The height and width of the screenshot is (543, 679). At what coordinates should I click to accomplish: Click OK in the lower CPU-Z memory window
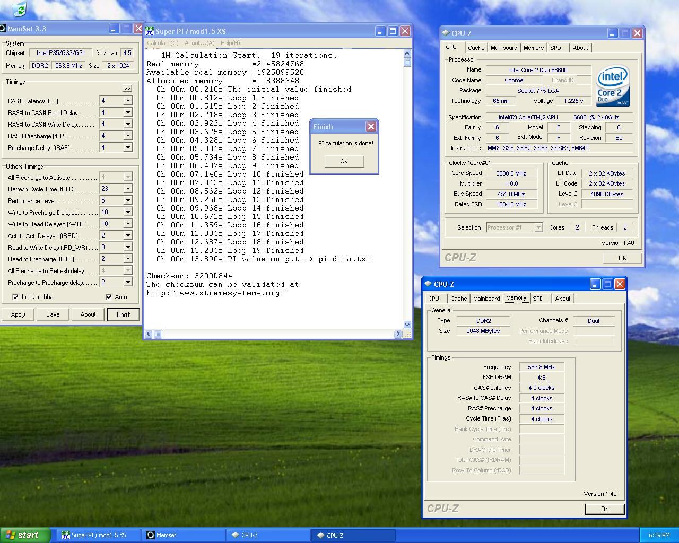pos(605,509)
